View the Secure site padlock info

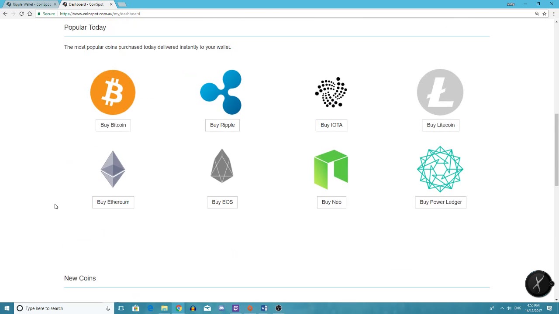[46, 14]
